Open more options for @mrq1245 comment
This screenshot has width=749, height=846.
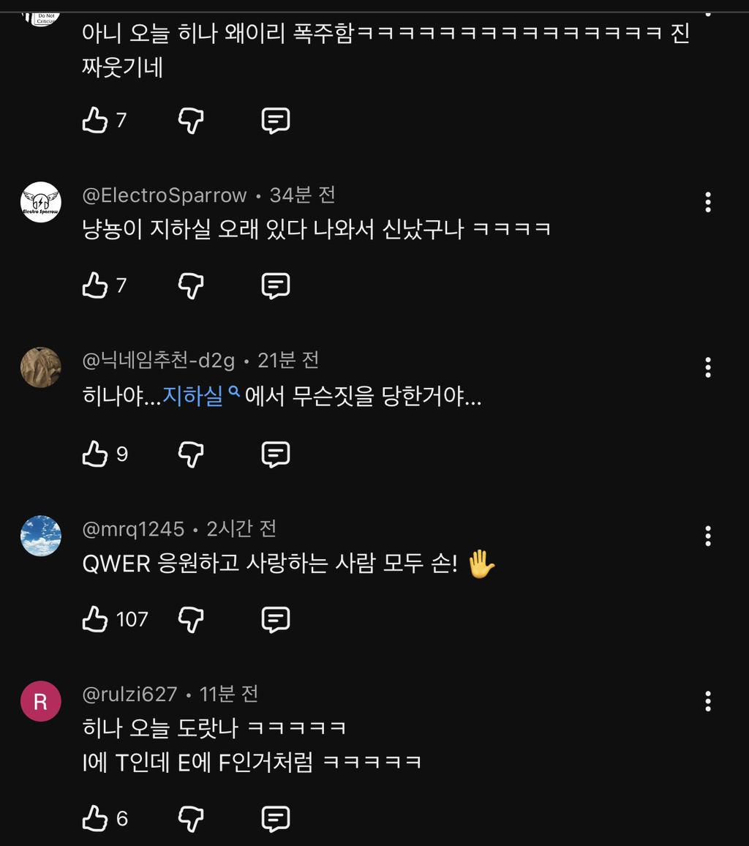pos(708,536)
